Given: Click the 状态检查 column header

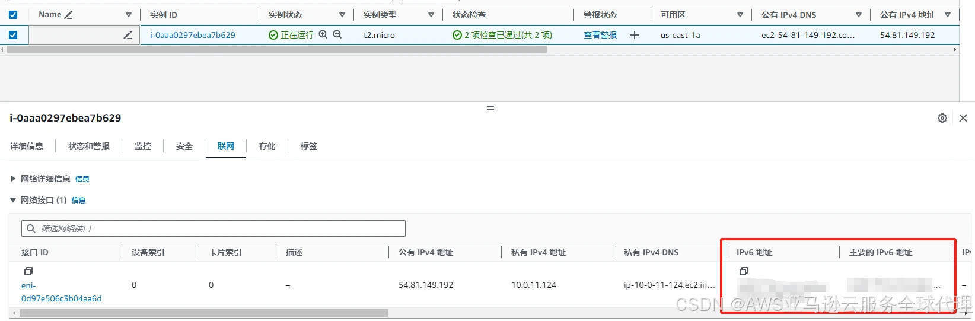Looking at the screenshot, I should (469, 15).
